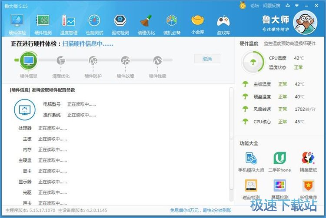Open 小金库 gold ingot icon
Screen dimensions: 326x218
tap(197, 24)
